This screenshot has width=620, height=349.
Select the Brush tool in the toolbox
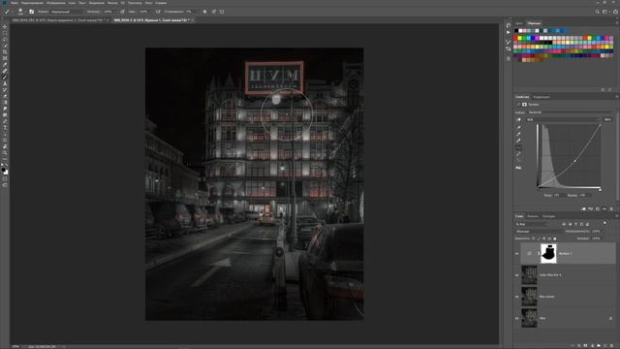(5, 78)
